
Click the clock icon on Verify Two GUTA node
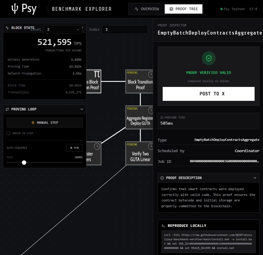(151, 146)
